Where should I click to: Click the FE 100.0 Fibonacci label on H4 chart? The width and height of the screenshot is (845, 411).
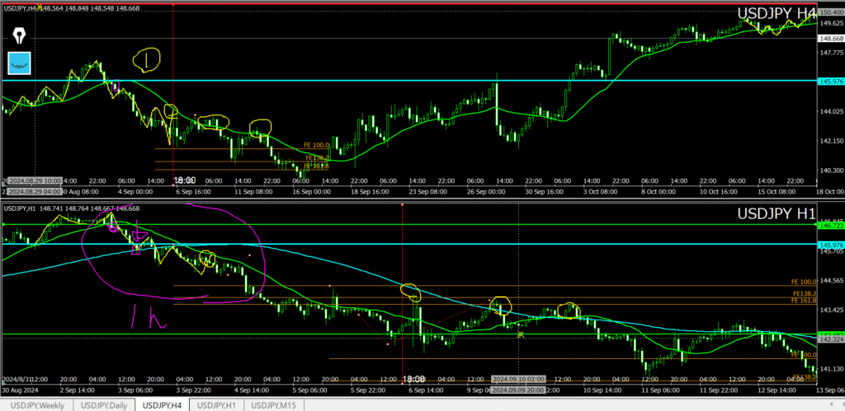point(316,146)
